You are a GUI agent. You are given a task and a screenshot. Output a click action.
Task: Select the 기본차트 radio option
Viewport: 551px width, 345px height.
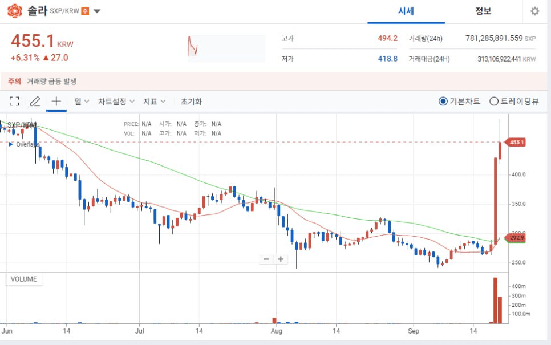coord(443,102)
